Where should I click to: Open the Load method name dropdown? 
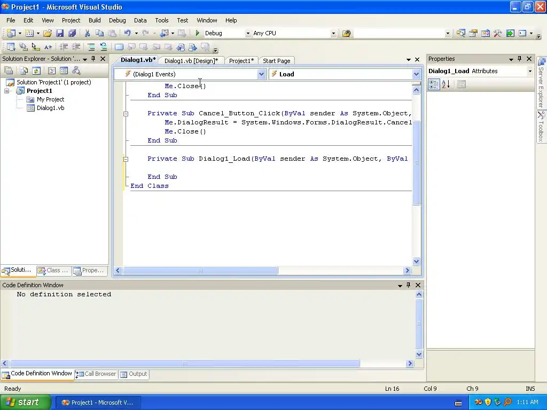coord(416,74)
